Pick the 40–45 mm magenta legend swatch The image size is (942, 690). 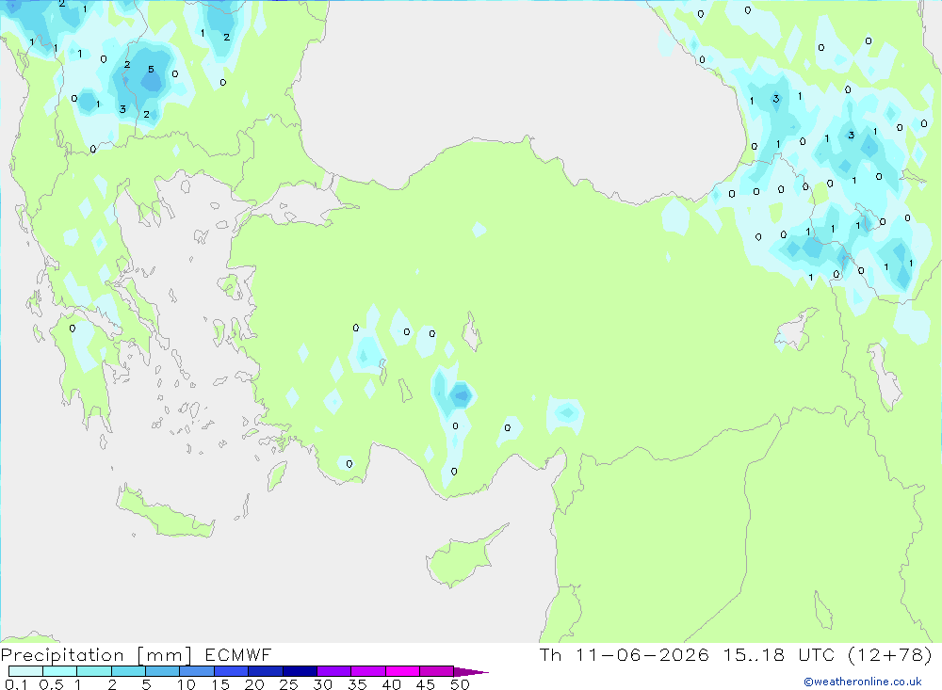pyautogui.click(x=402, y=671)
